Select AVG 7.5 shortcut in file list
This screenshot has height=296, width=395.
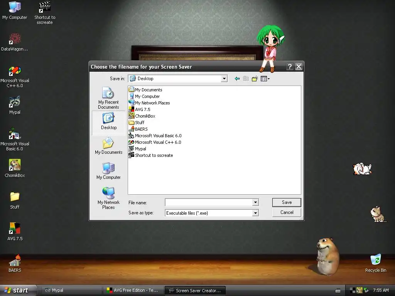(139, 109)
